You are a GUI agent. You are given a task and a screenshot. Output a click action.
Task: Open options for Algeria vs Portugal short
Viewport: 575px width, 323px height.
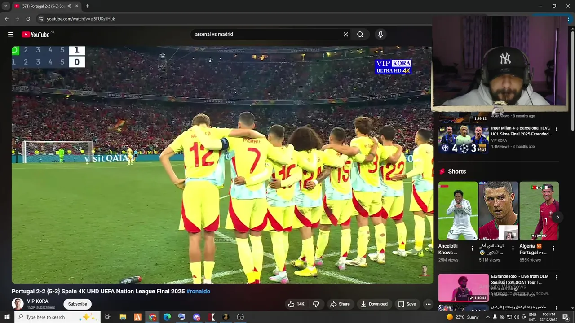pos(553,248)
